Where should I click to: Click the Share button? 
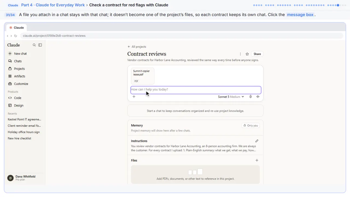click(257, 54)
